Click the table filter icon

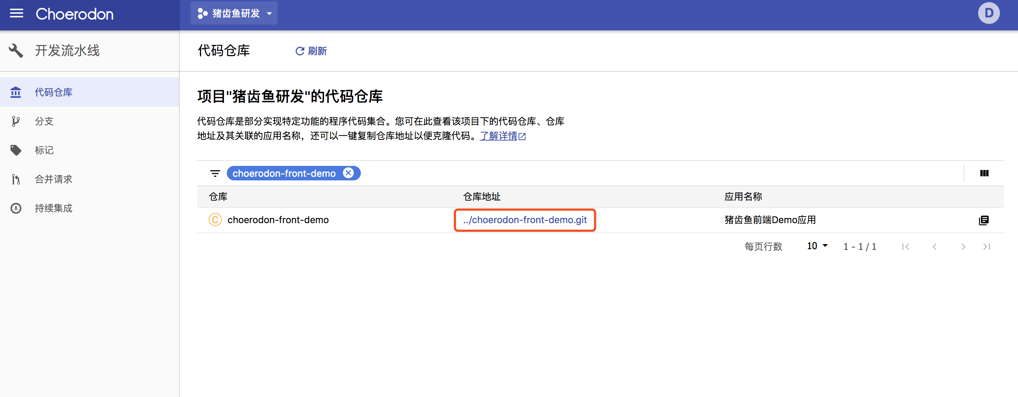215,173
